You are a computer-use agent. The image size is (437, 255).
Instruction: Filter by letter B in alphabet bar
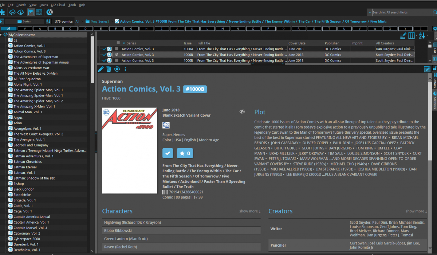(x=55, y=28)
